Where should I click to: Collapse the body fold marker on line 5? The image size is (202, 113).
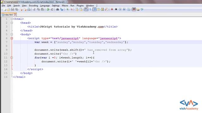[x=12, y=34]
